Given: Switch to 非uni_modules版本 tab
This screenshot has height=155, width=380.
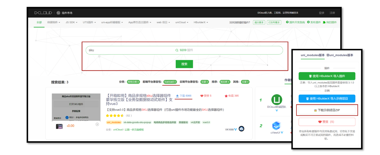Looking at the screenshot, I should 340,55.
